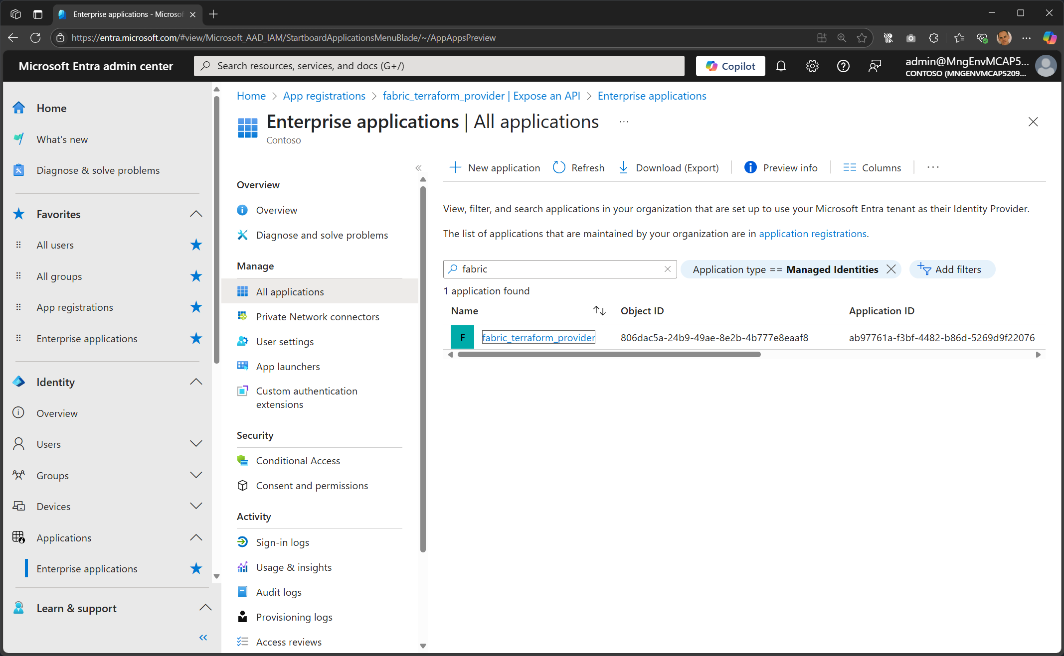Click the Help question mark icon
This screenshot has width=1064, height=656.
(843, 66)
